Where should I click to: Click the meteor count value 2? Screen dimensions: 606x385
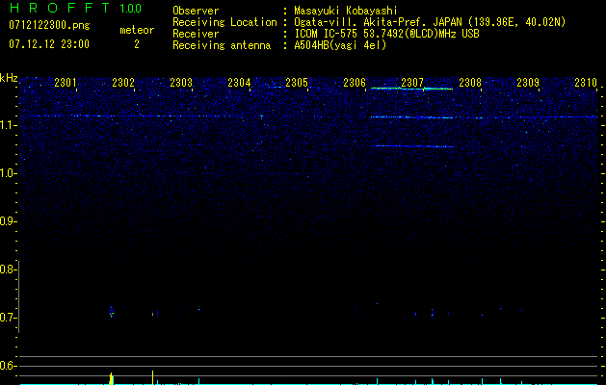point(137,44)
